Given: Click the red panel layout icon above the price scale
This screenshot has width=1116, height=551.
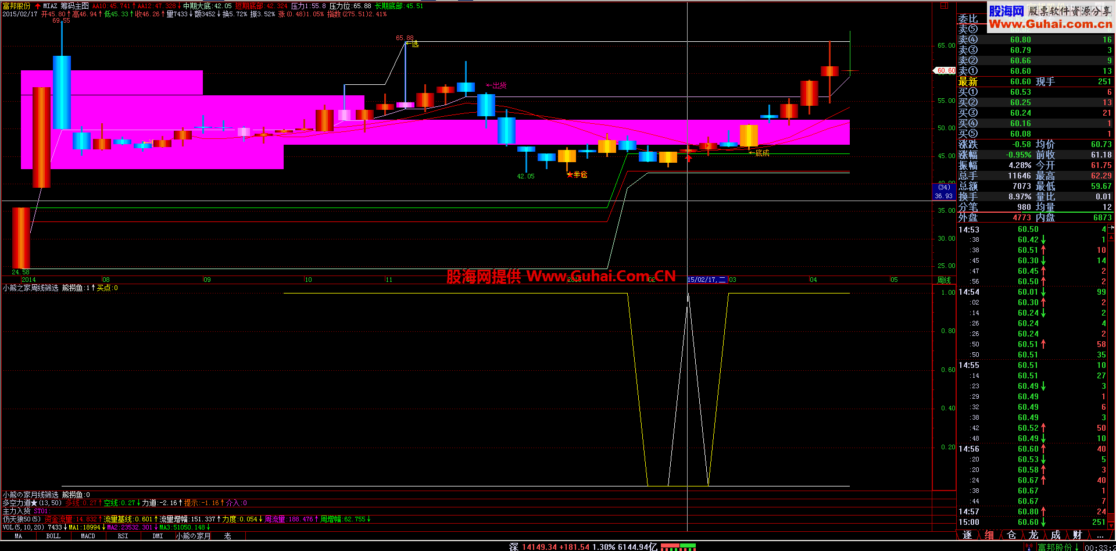Looking at the screenshot, I should point(944,5).
